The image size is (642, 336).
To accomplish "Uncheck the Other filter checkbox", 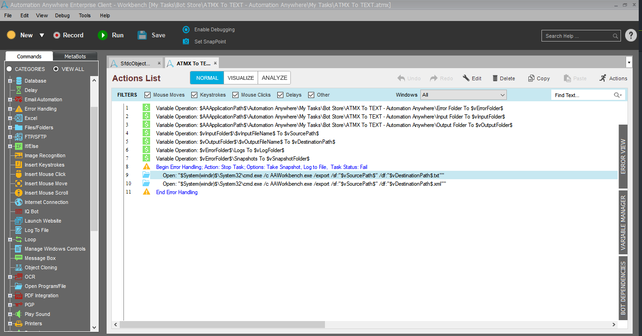I will (311, 95).
